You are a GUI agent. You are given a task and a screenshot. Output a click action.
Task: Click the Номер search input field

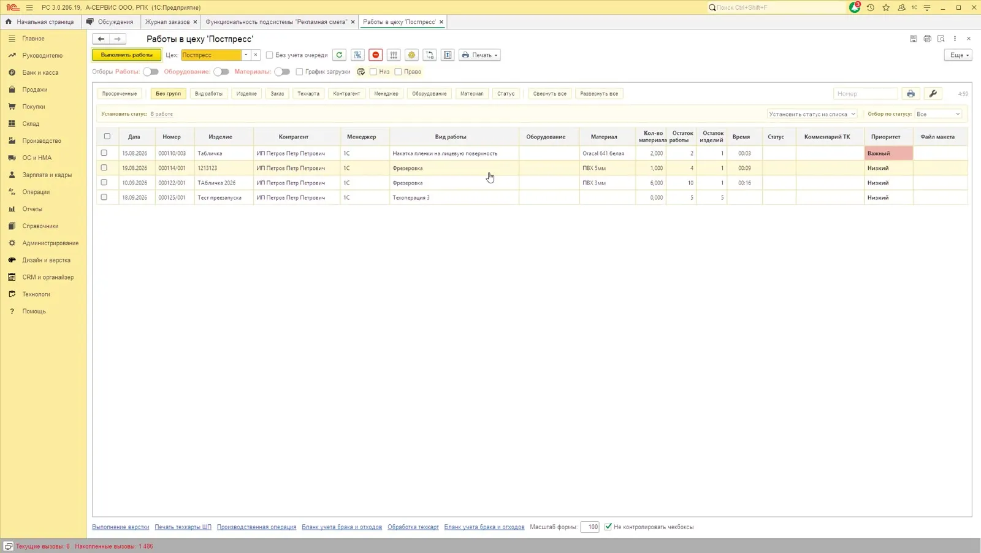point(865,94)
